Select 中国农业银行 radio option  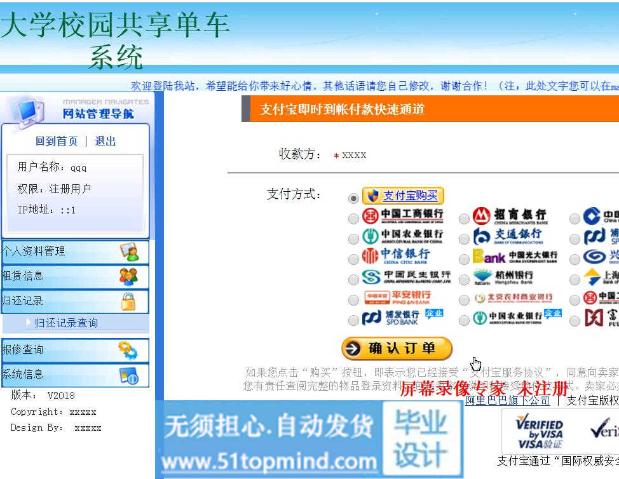[354, 238]
